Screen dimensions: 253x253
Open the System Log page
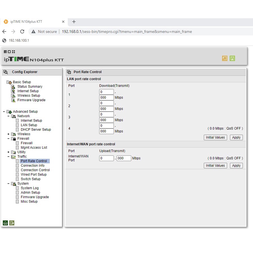coord(30,188)
